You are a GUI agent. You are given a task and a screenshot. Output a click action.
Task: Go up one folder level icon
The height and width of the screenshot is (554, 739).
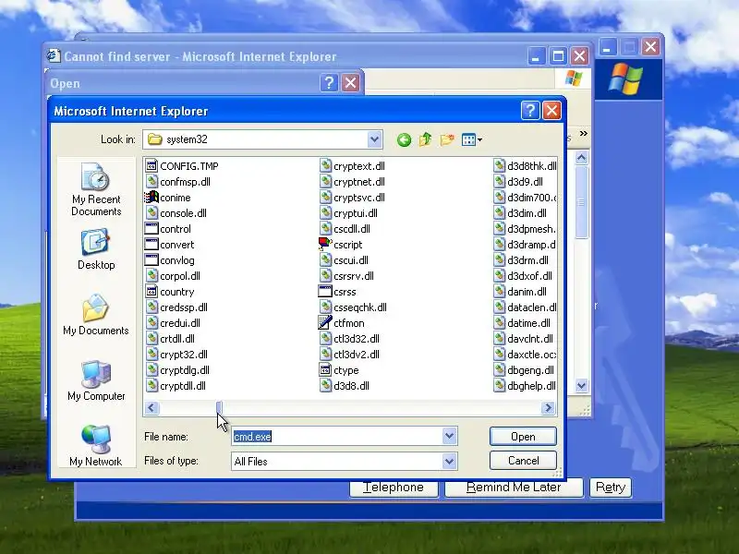coord(426,139)
